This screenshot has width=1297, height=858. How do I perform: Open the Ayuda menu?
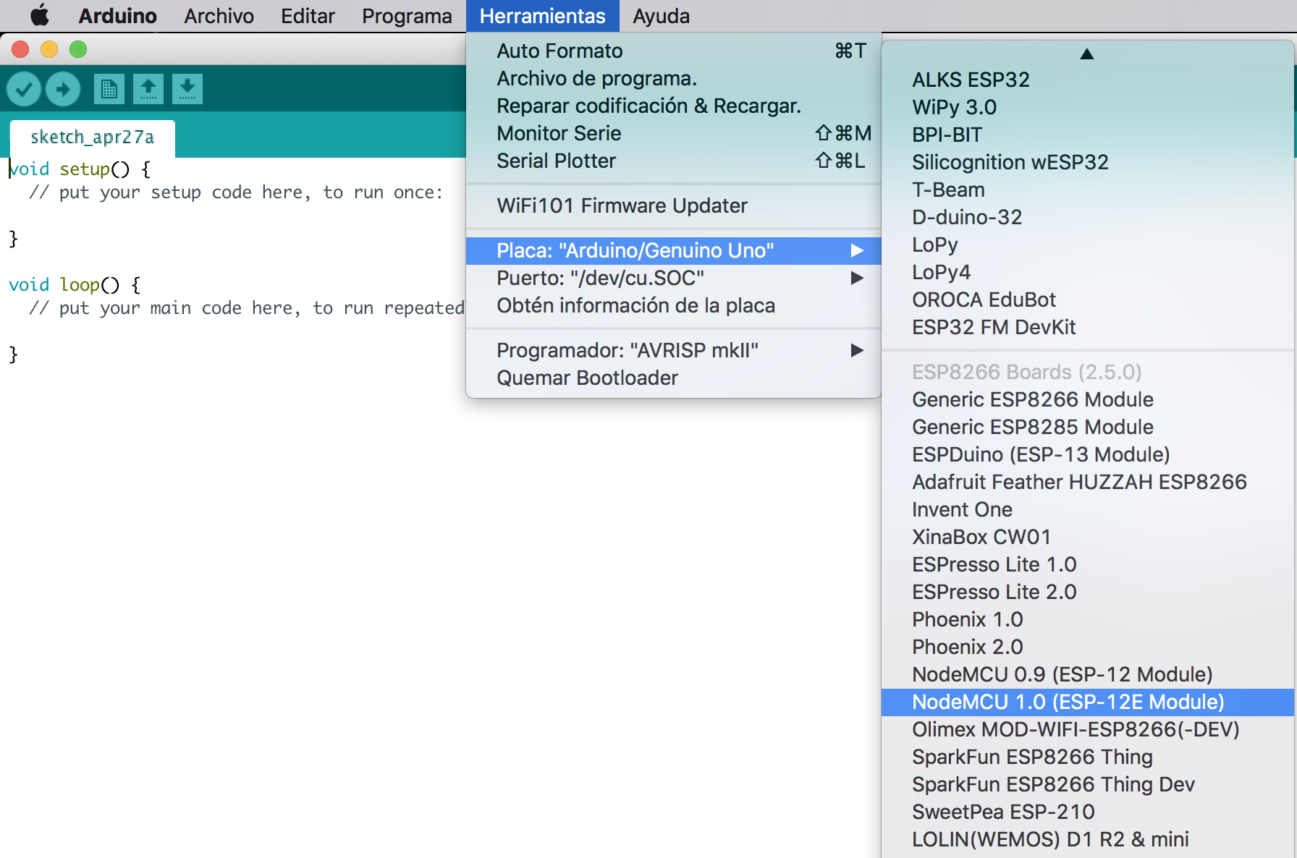click(x=661, y=16)
